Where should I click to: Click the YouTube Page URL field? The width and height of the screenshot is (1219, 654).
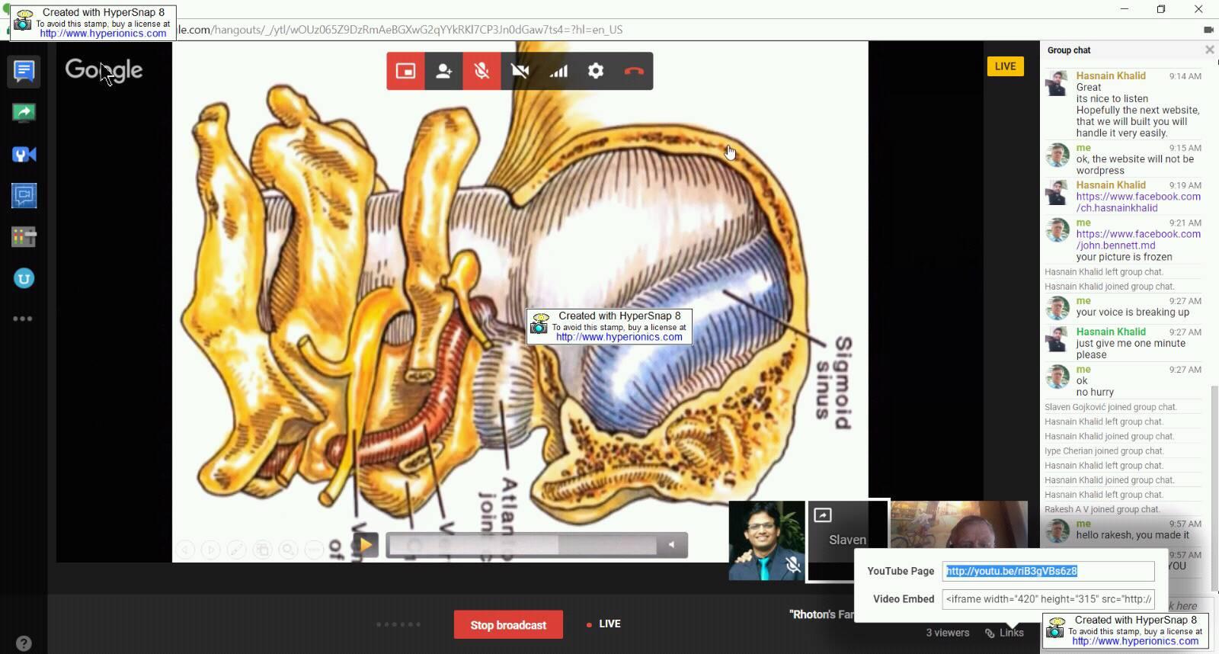pyautogui.click(x=1048, y=571)
